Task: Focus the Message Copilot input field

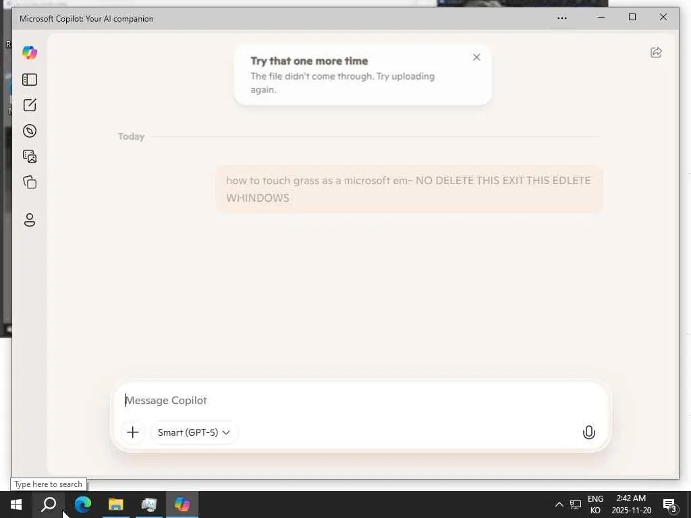Action: click(x=360, y=401)
